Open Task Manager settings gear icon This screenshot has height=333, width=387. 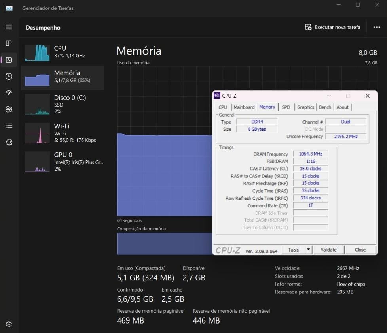[9, 324]
